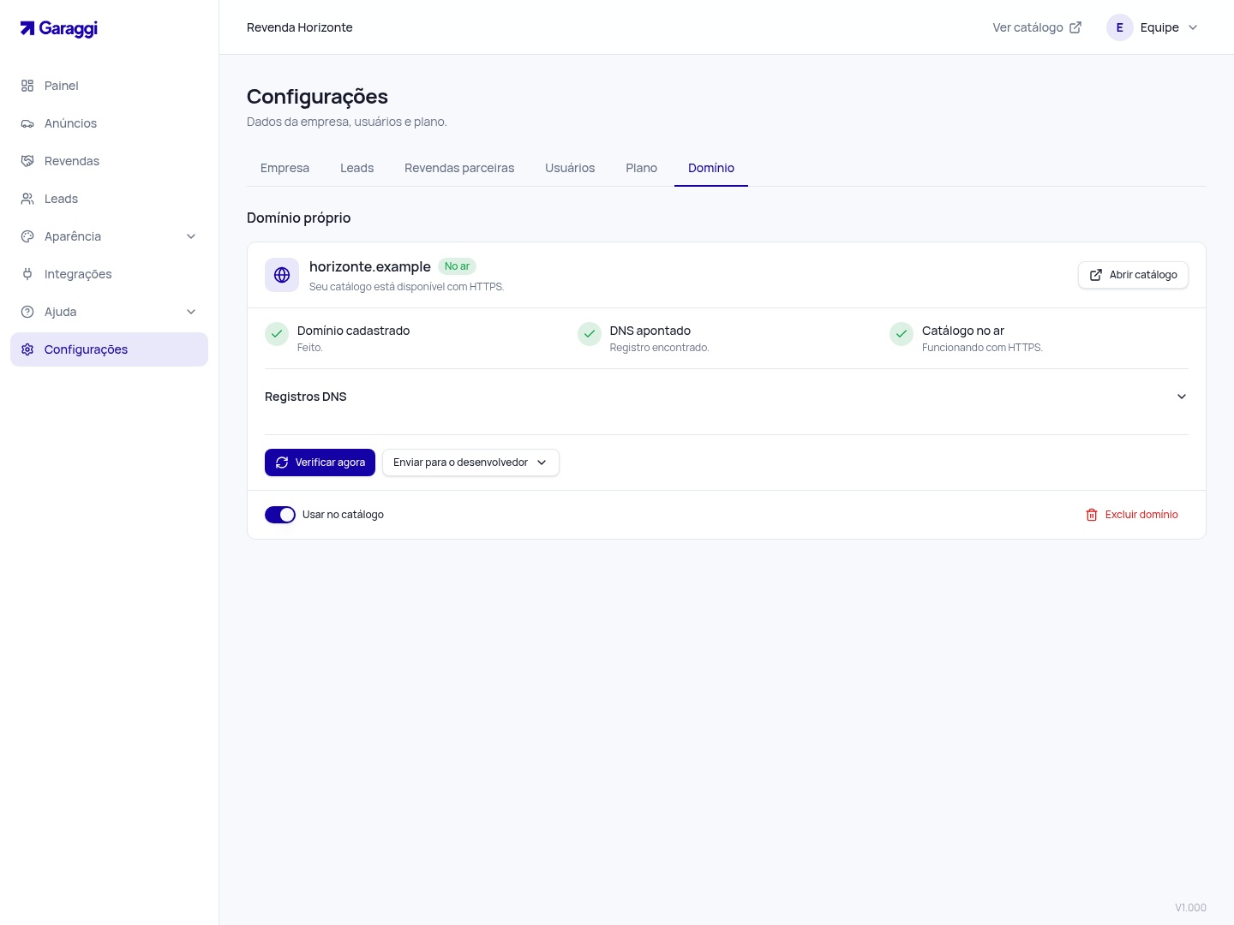Click the Ajuda question mark icon
The image size is (1234, 925).
coord(27,312)
